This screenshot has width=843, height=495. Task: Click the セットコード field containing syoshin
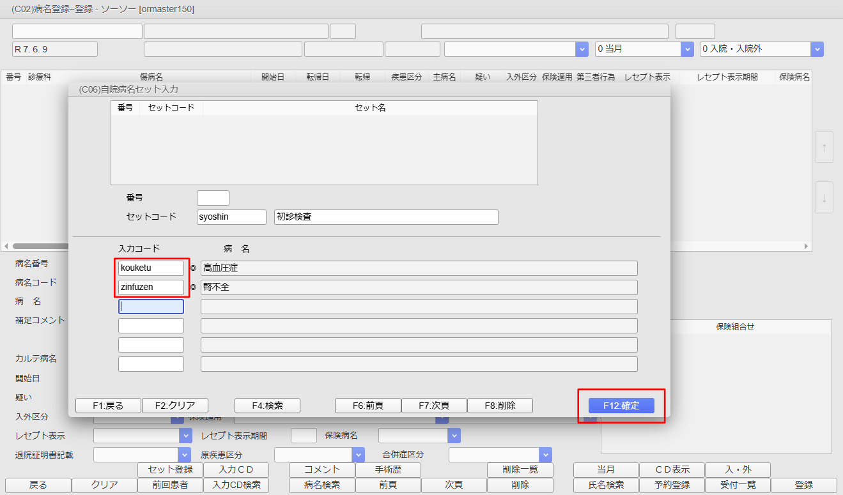[231, 217]
